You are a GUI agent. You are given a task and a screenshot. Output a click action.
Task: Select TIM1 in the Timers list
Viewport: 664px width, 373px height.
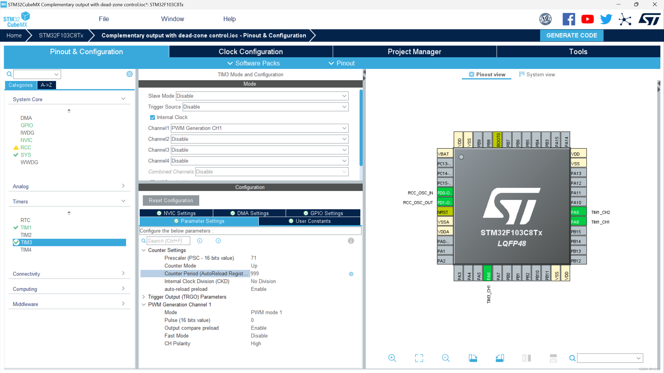pos(26,227)
